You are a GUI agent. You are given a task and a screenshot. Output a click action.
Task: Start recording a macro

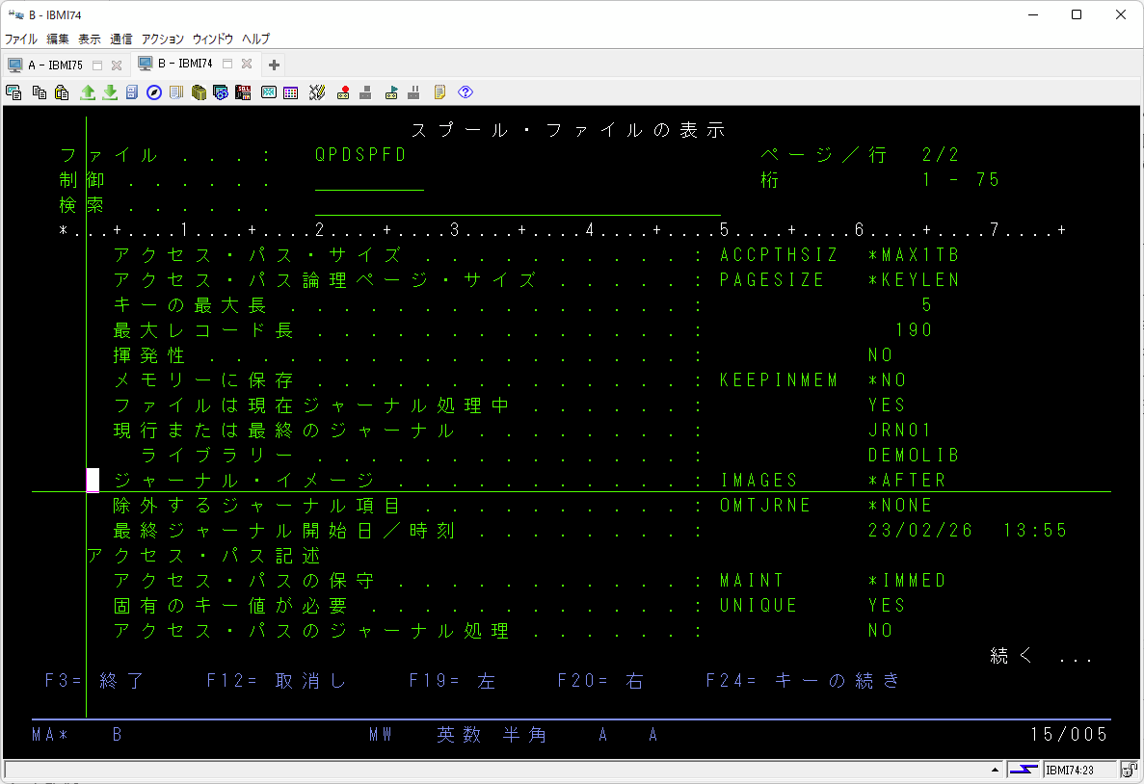343,91
